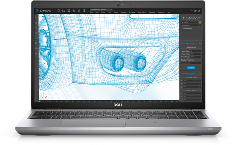Open the Motion panel icon
The image size is (236, 145).
click(192, 18)
